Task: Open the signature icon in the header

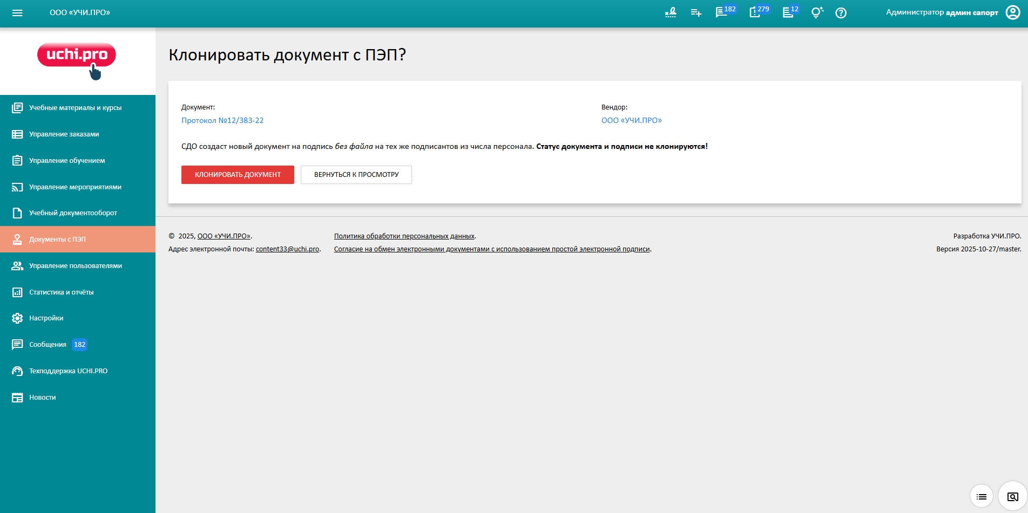Action: coord(671,13)
